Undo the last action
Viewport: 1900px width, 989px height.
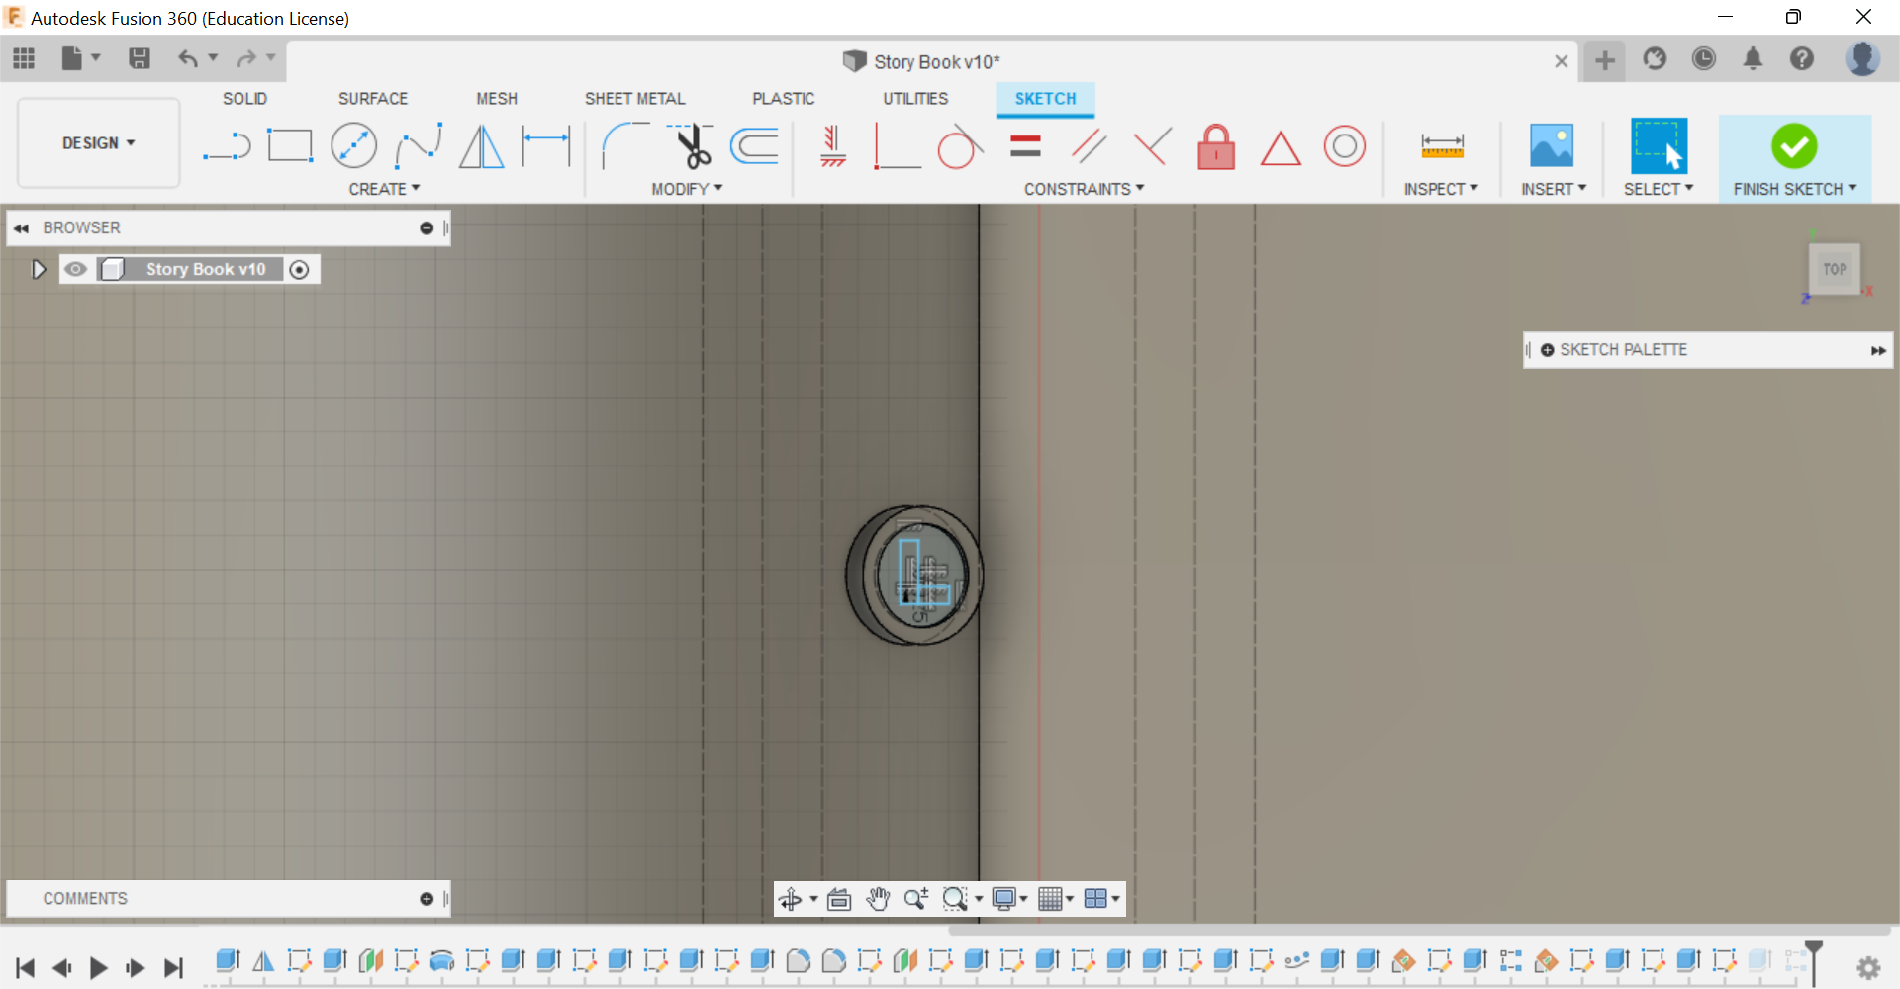[x=187, y=59]
